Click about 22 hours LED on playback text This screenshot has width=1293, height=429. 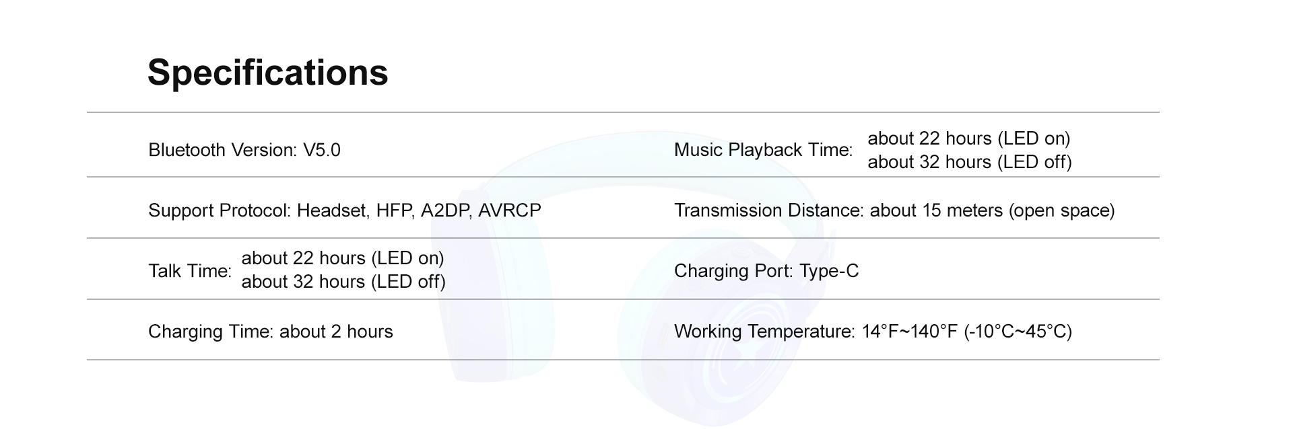point(969,139)
